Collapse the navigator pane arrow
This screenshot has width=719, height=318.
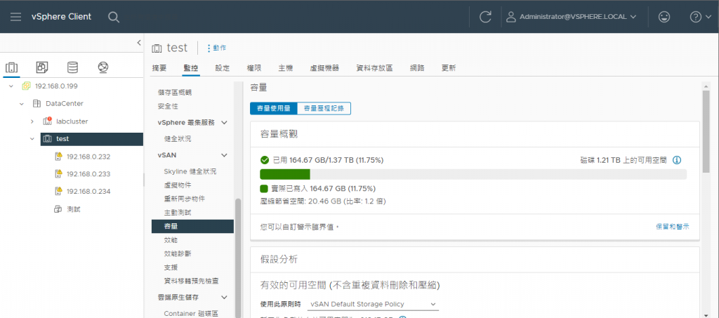(x=139, y=43)
